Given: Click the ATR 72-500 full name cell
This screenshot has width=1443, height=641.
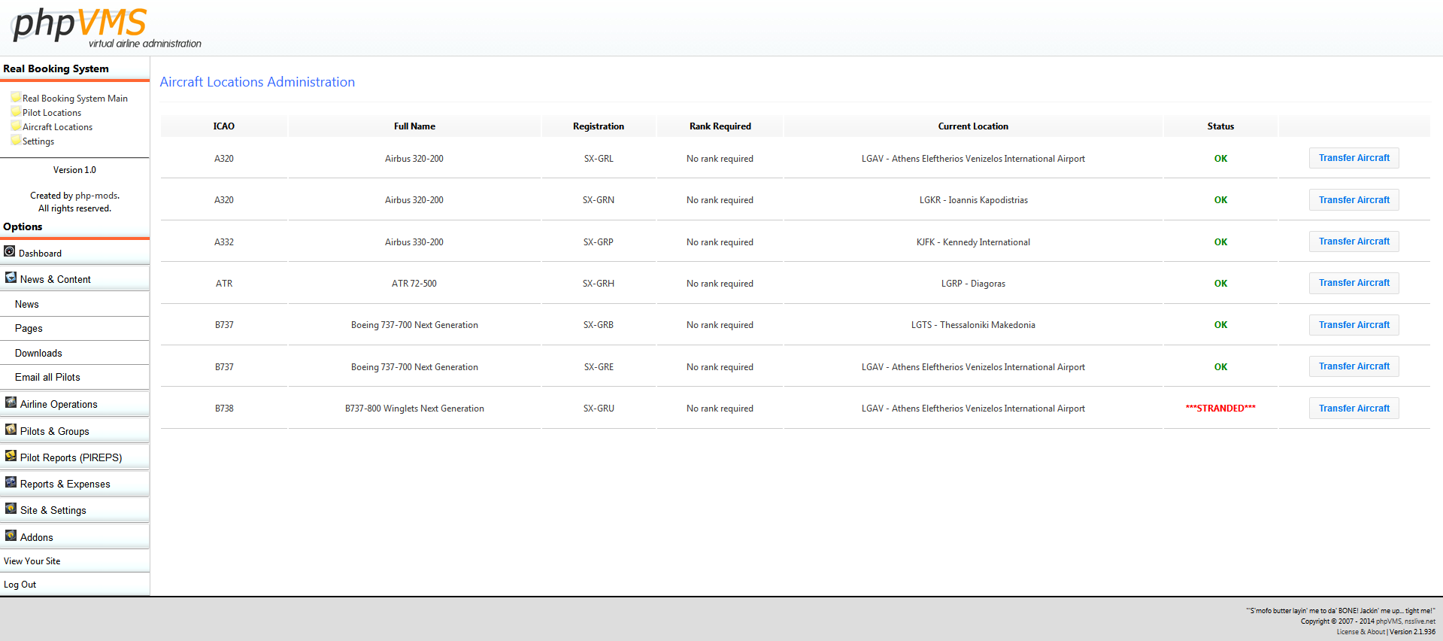Looking at the screenshot, I should coord(414,284).
